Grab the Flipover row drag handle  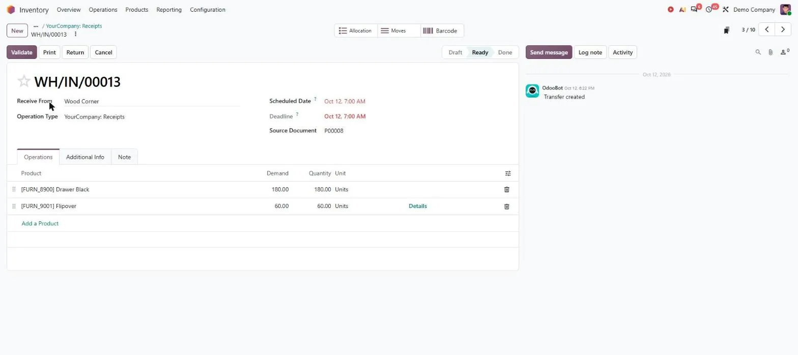(x=14, y=206)
